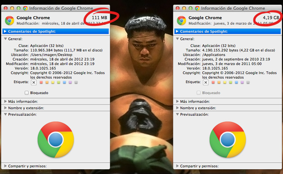
Task: Apply the green label in the 4,19 GB window
Action: pyautogui.click(x=230, y=82)
